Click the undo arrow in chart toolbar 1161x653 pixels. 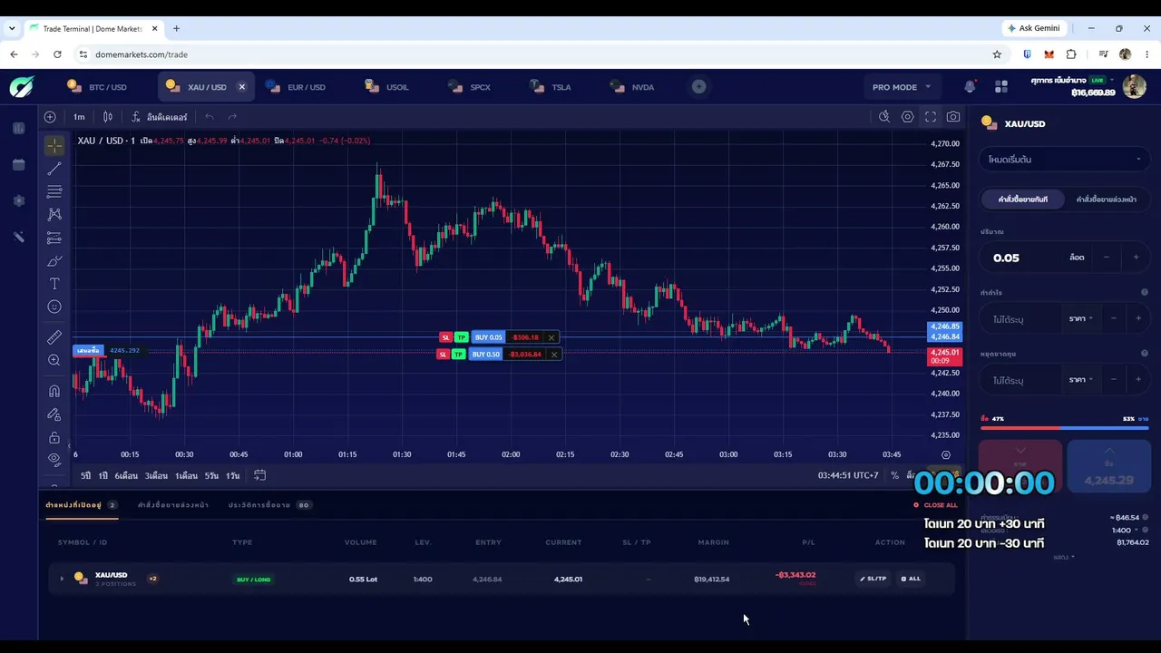[x=210, y=117]
